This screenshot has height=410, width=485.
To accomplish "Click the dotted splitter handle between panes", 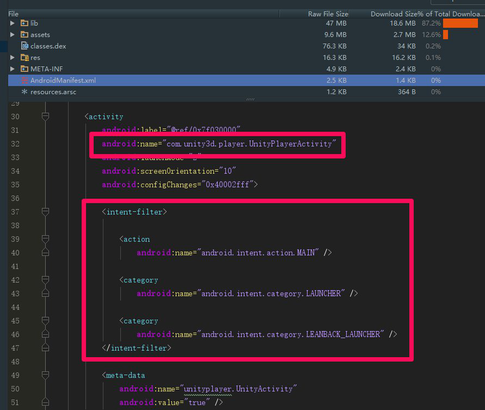I will [250, 99].
